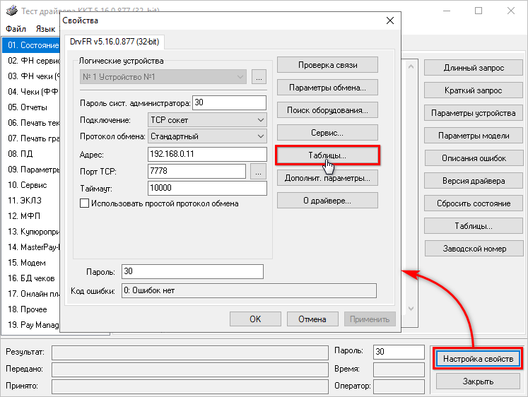Viewport: 528px width, 397px height.
Task: Click the Таблицы button in Свойства dialog
Action: click(327, 155)
